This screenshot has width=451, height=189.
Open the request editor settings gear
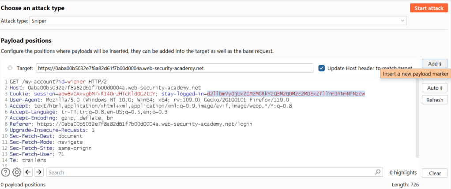click(x=17, y=172)
